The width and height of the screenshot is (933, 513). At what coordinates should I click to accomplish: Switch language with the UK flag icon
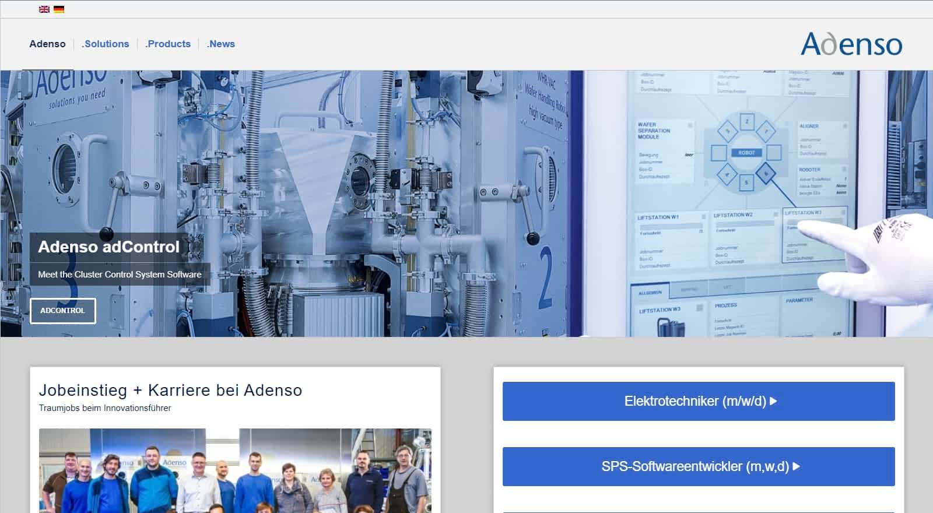(44, 9)
